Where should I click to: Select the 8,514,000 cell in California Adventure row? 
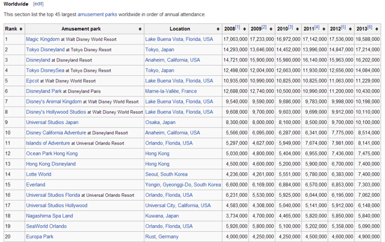tap(368, 132)
